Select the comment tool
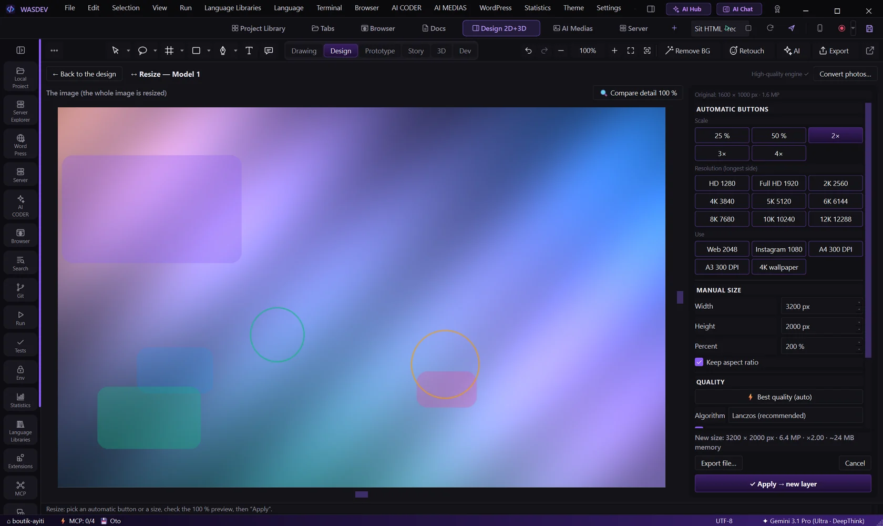The image size is (883, 526). pyautogui.click(x=269, y=50)
